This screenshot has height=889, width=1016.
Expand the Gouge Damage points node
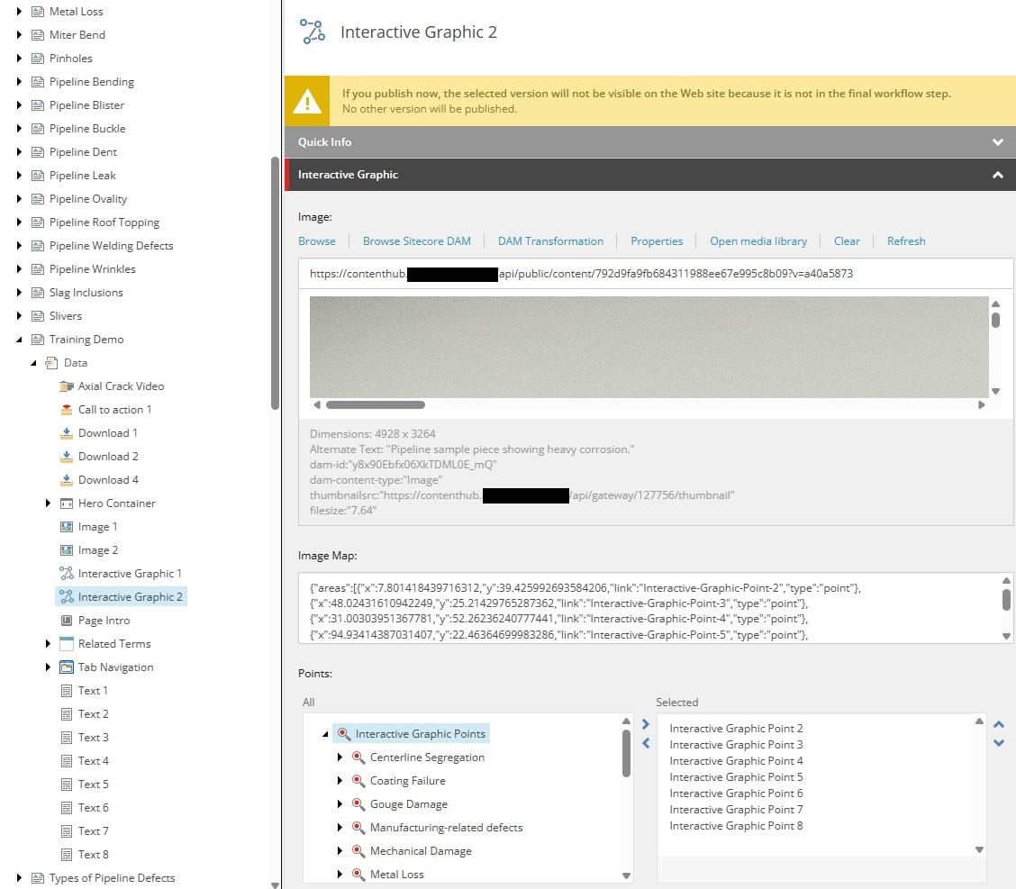340,804
